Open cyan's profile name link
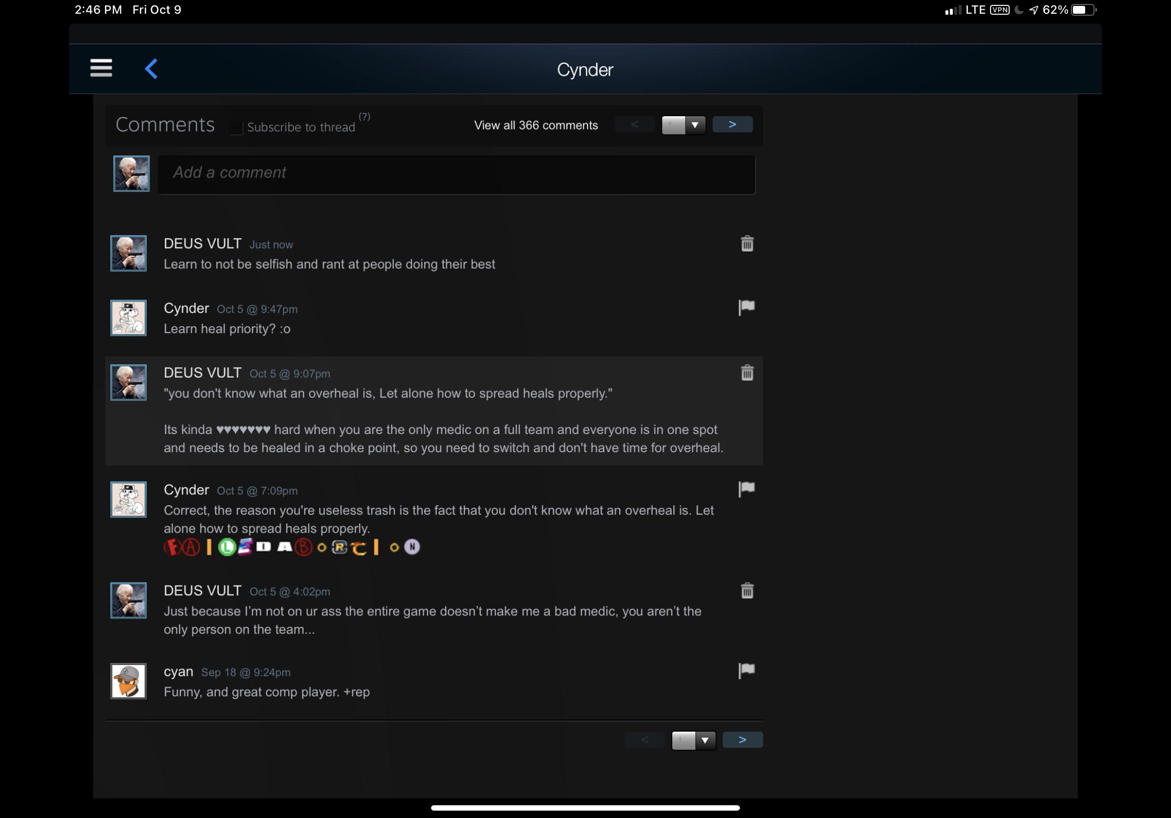The height and width of the screenshot is (818, 1171). pos(178,672)
